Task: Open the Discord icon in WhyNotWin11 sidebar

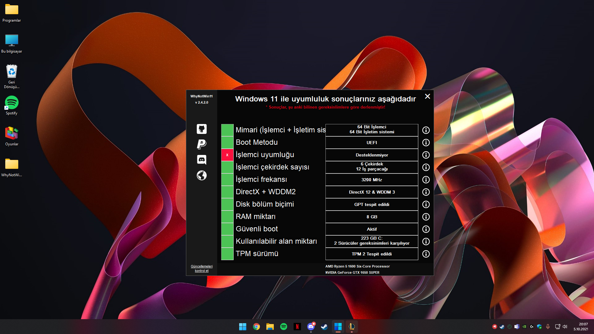Action: [x=202, y=160]
